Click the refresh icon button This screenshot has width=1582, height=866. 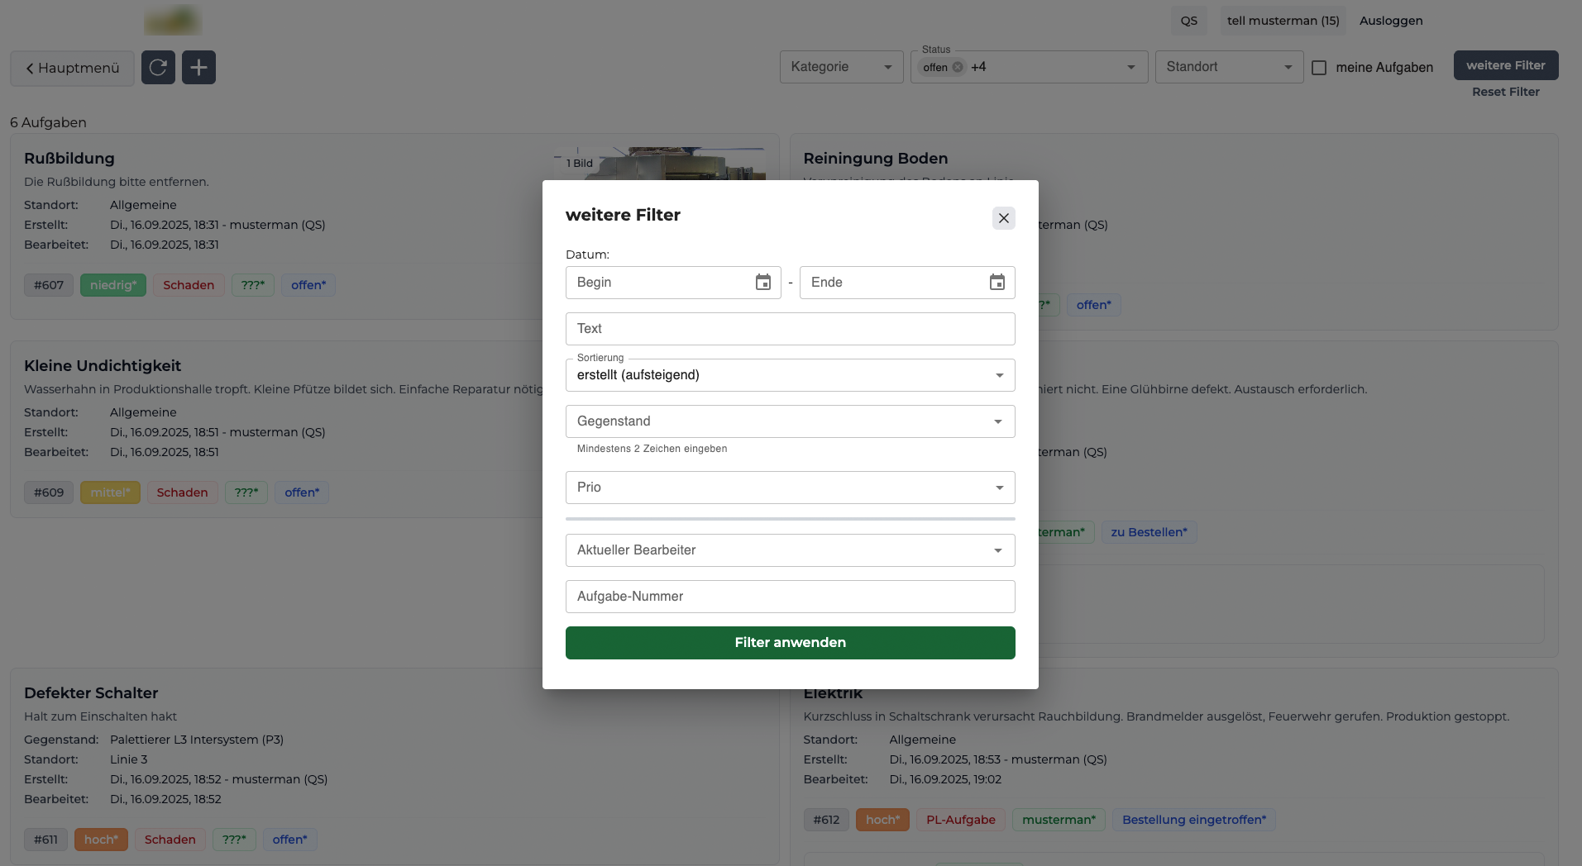tap(158, 68)
